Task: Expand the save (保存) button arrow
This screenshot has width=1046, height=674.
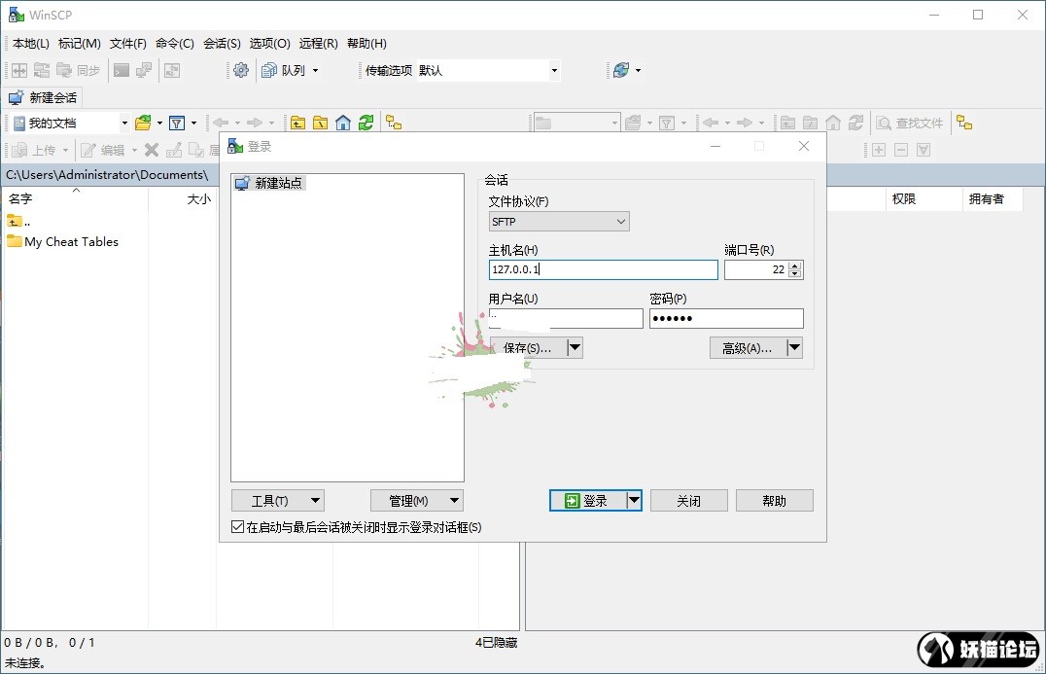Action: (575, 347)
